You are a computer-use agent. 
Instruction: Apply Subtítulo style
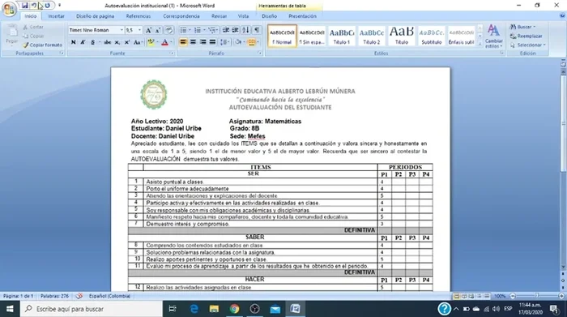(x=432, y=36)
